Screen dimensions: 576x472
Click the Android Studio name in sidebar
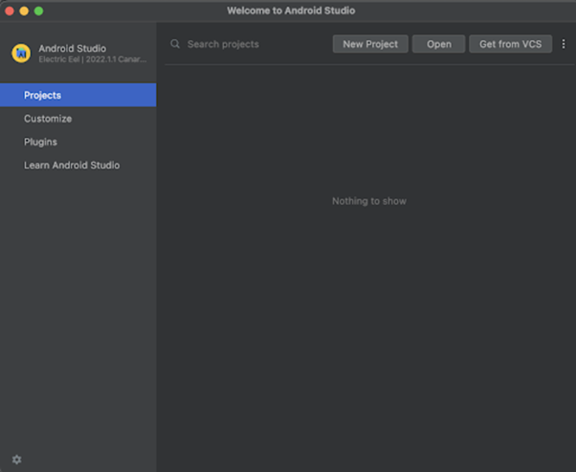coord(73,48)
